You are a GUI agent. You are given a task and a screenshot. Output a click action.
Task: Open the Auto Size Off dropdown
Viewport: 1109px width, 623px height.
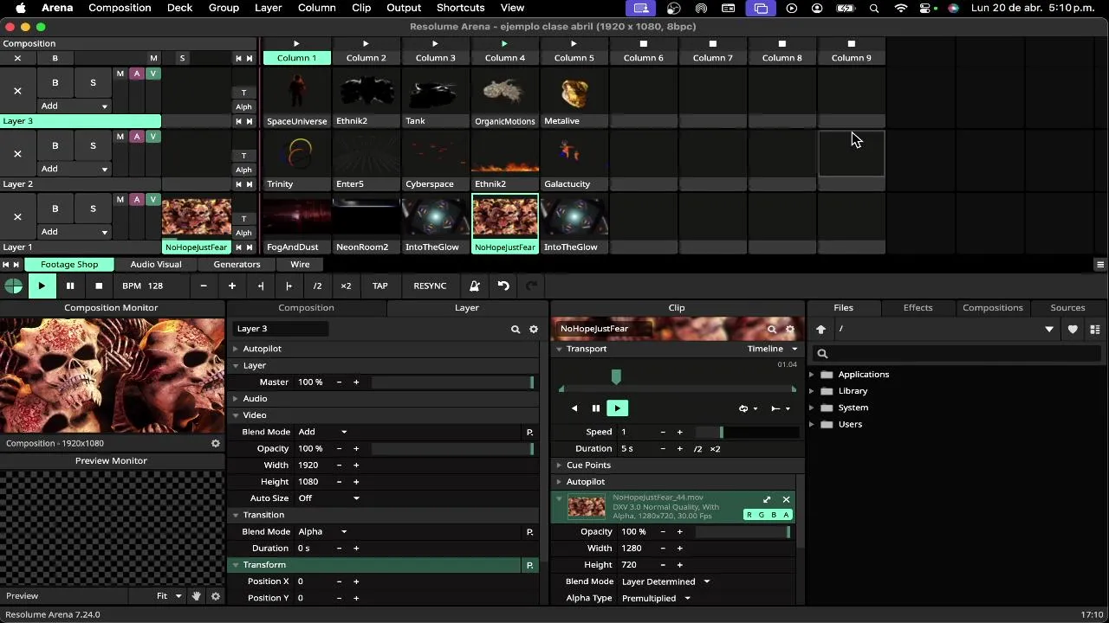pyautogui.click(x=328, y=498)
